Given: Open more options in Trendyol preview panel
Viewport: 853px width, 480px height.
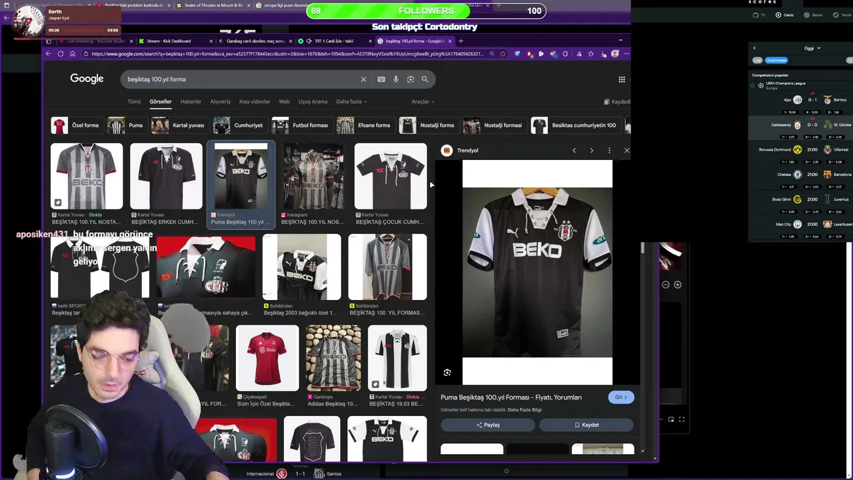Looking at the screenshot, I should (609, 151).
